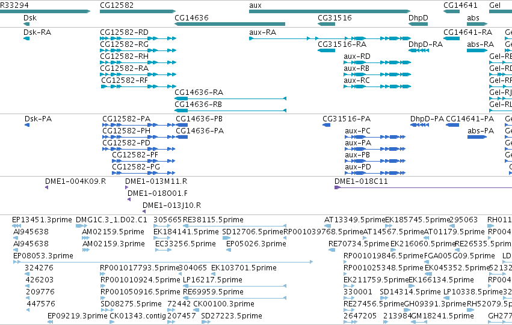
Task: Select EST label CK01343.contig
Action: pyautogui.click(x=138, y=316)
